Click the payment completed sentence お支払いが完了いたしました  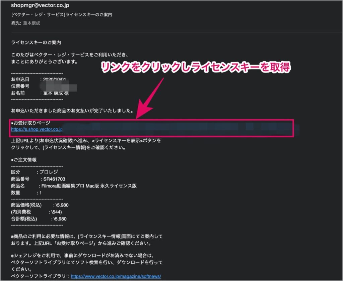pyautogui.click(x=72, y=111)
